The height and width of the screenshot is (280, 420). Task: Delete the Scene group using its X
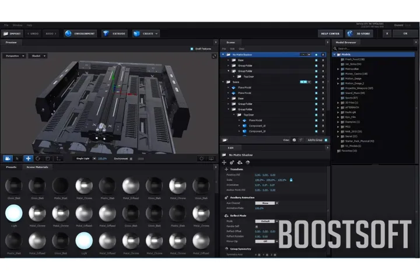(323, 82)
